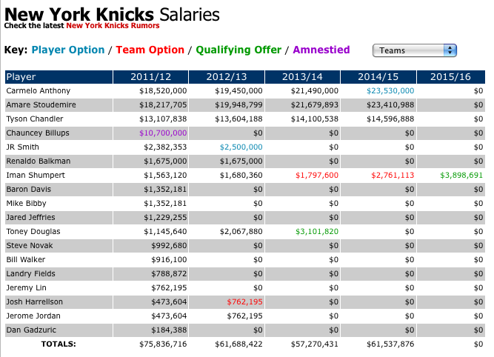Click the 2013/14 total $57,270,431

315,344
